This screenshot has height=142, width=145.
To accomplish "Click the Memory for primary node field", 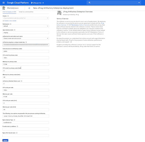I will click(x=26, y=64).
